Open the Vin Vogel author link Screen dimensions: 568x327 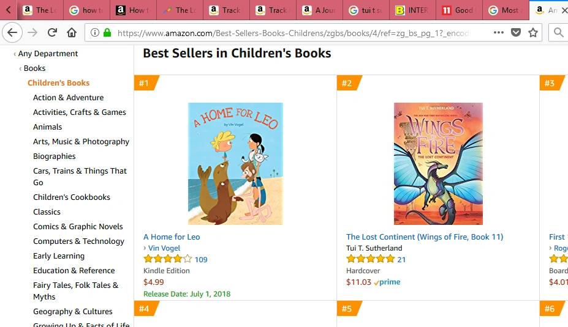[x=164, y=248]
